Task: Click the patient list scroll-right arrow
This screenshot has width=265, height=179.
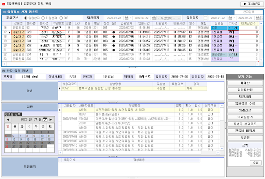Action: tap(257, 64)
